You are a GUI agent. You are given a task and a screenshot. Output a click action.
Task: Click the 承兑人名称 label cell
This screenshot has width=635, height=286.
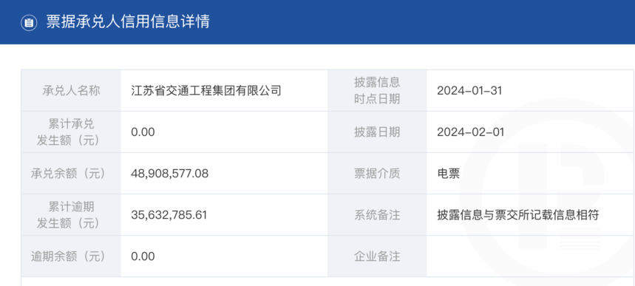(x=71, y=90)
